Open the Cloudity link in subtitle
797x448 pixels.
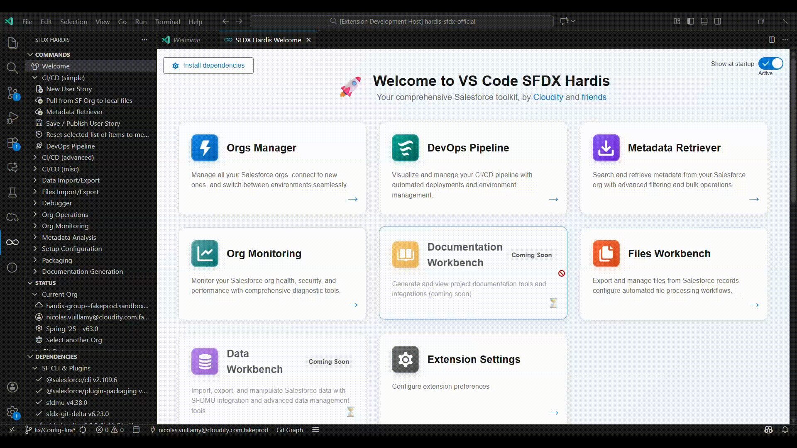(548, 97)
